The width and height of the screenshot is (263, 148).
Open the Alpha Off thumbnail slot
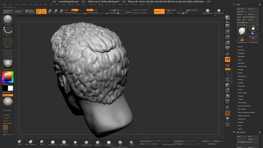[8, 42]
